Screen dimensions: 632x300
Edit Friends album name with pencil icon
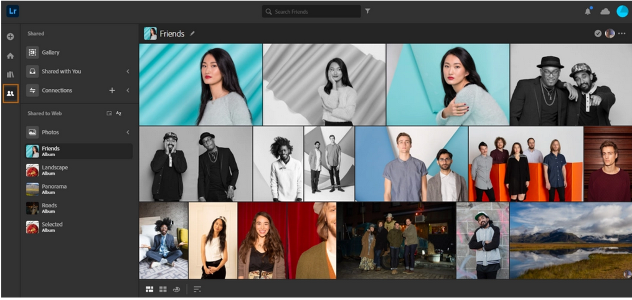[192, 34]
